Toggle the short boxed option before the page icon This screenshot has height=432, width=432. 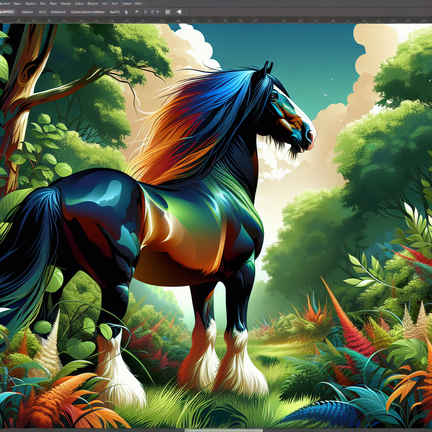pyautogui.click(x=114, y=12)
